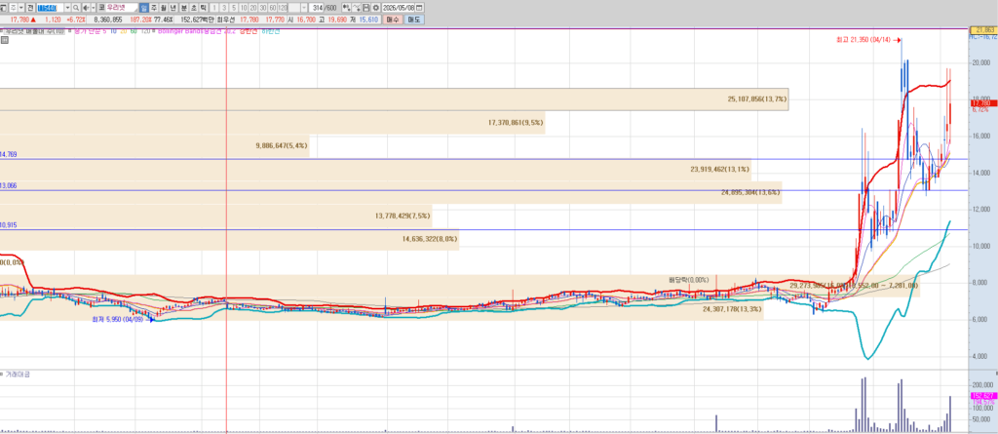Click the 24,307,178(13.3%) volume profile bar
This screenshot has width=998, height=434.
pos(382,309)
